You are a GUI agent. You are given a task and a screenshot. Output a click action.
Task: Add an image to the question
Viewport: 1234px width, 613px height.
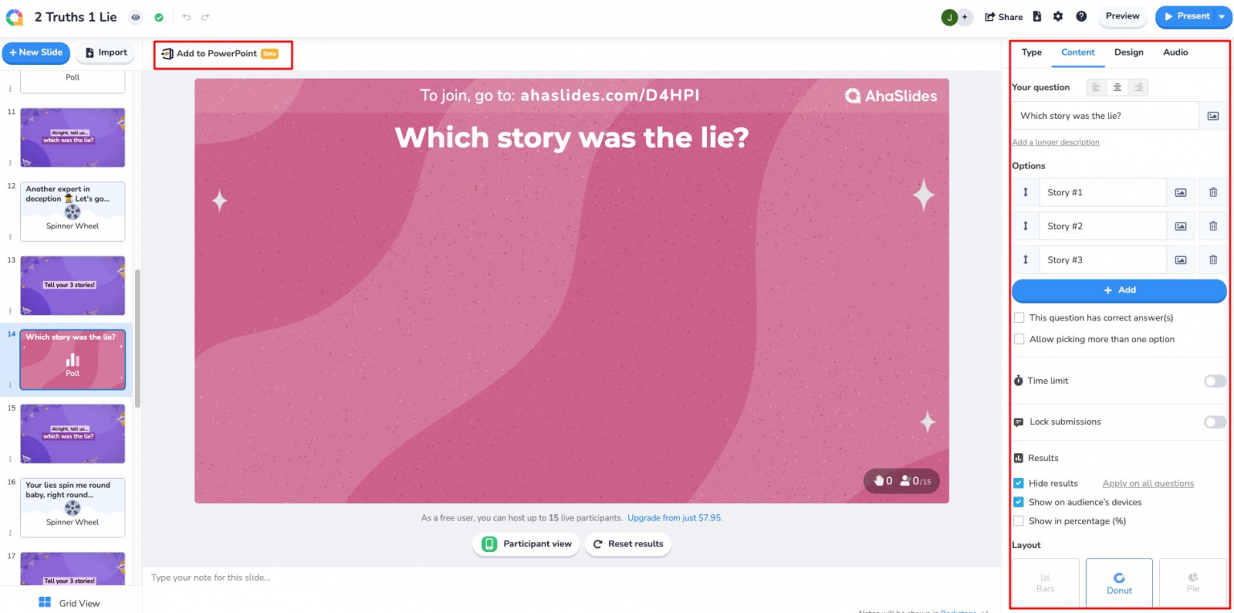(1213, 116)
